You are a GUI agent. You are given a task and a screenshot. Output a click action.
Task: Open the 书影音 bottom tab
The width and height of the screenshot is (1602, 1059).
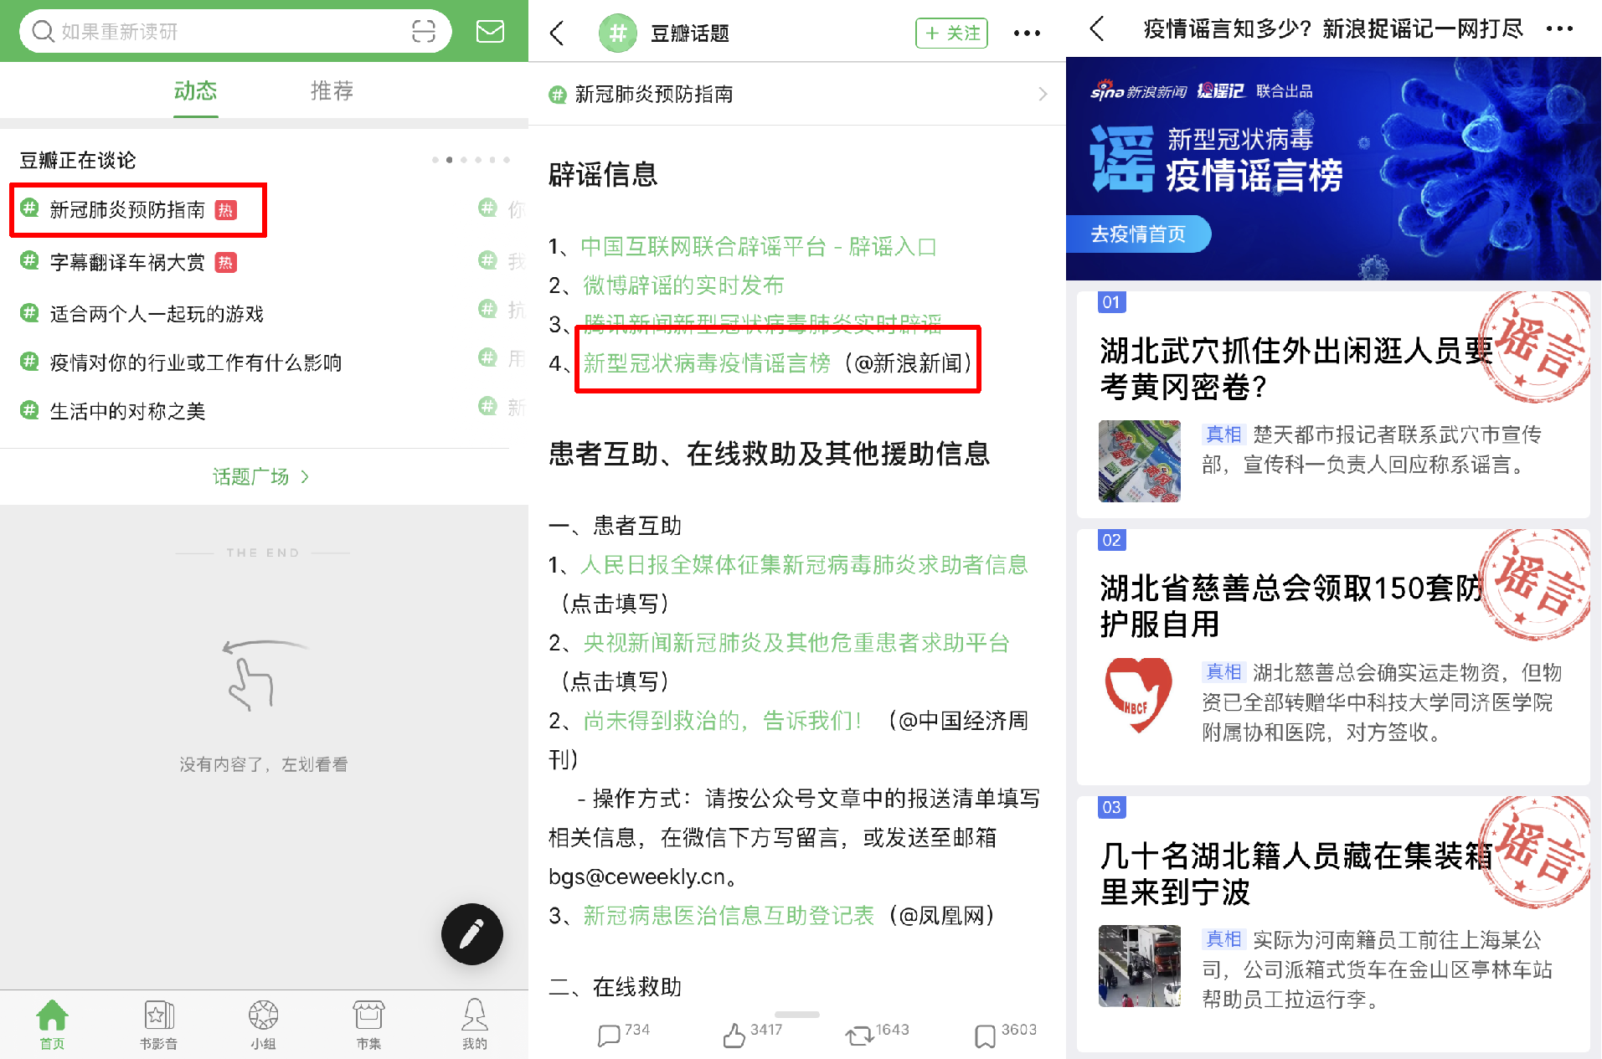(158, 1025)
